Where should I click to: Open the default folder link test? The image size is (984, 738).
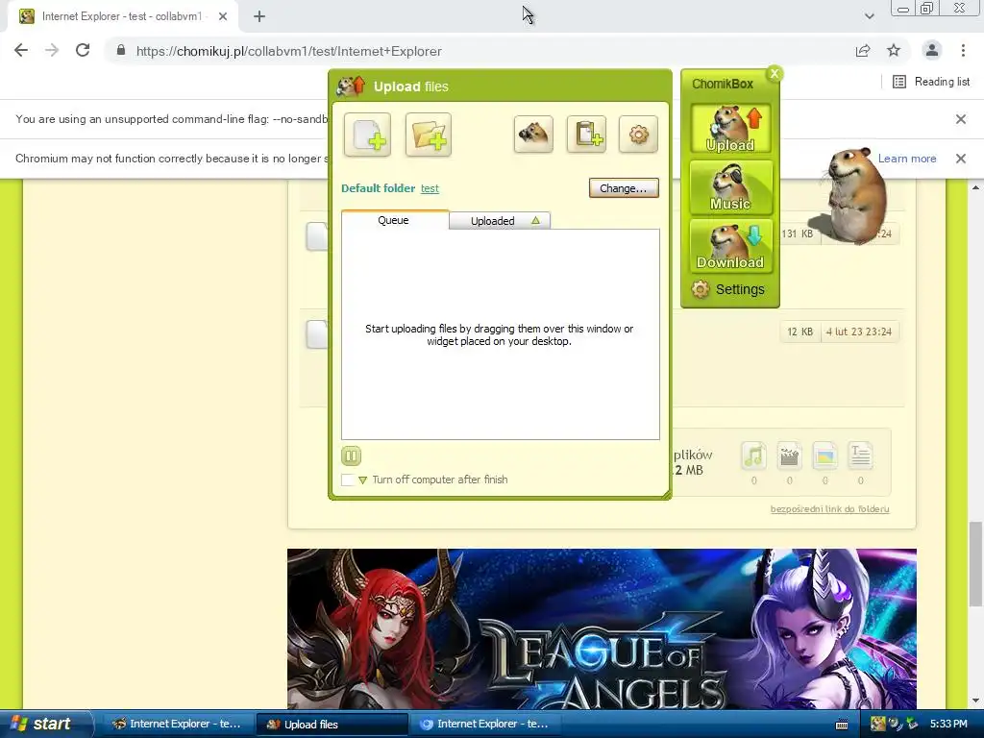click(430, 188)
